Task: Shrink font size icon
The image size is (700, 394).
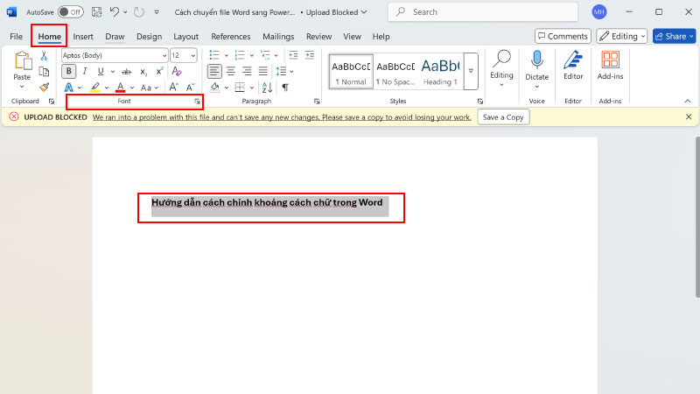Action: tap(191, 87)
